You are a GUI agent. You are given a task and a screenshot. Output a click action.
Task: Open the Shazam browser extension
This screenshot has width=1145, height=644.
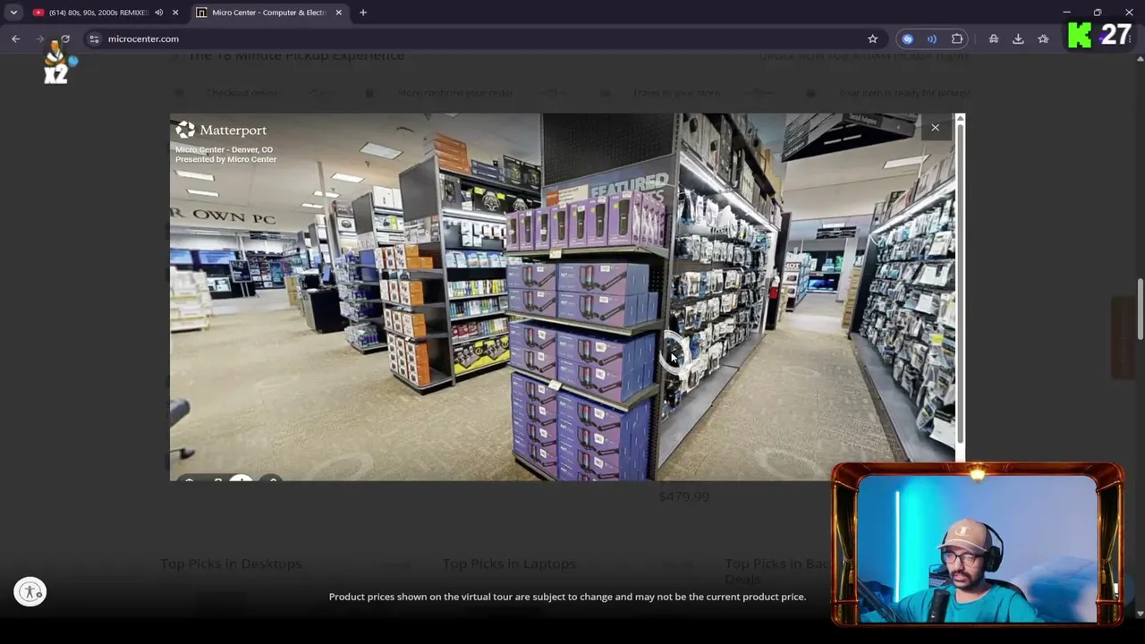coord(908,38)
